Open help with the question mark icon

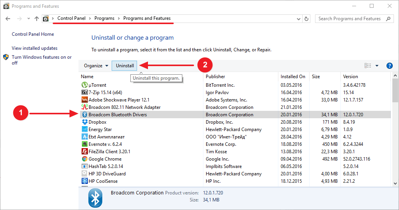point(389,66)
